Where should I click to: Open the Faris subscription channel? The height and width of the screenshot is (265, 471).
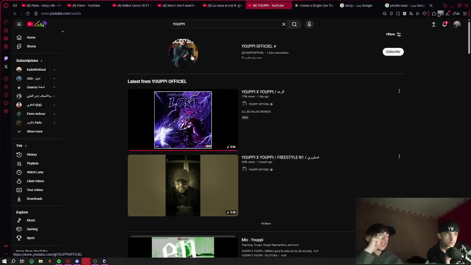(36, 123)
